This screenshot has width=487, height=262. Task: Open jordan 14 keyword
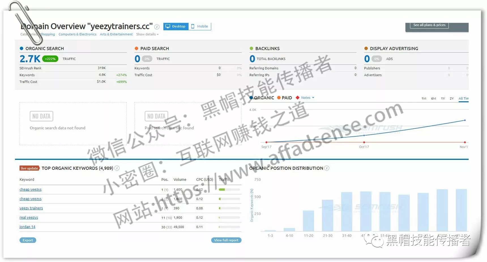point(27,227)
